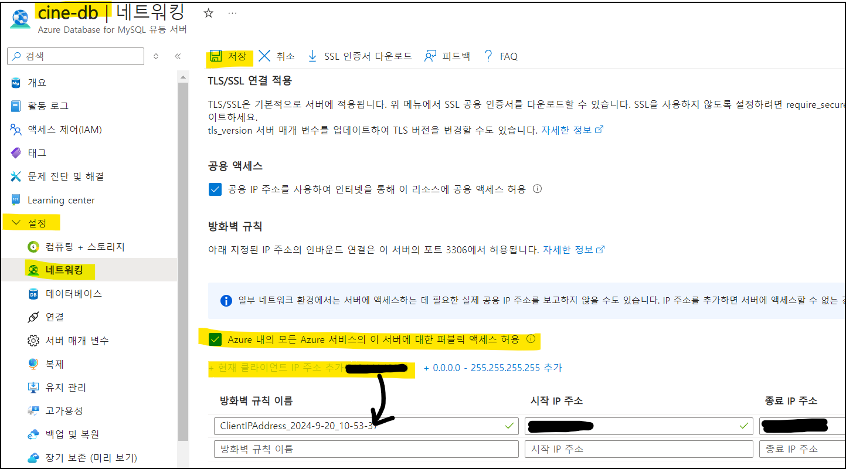Click the Learning center icon
Screen dimensions: 846x469
coord(16,200)
